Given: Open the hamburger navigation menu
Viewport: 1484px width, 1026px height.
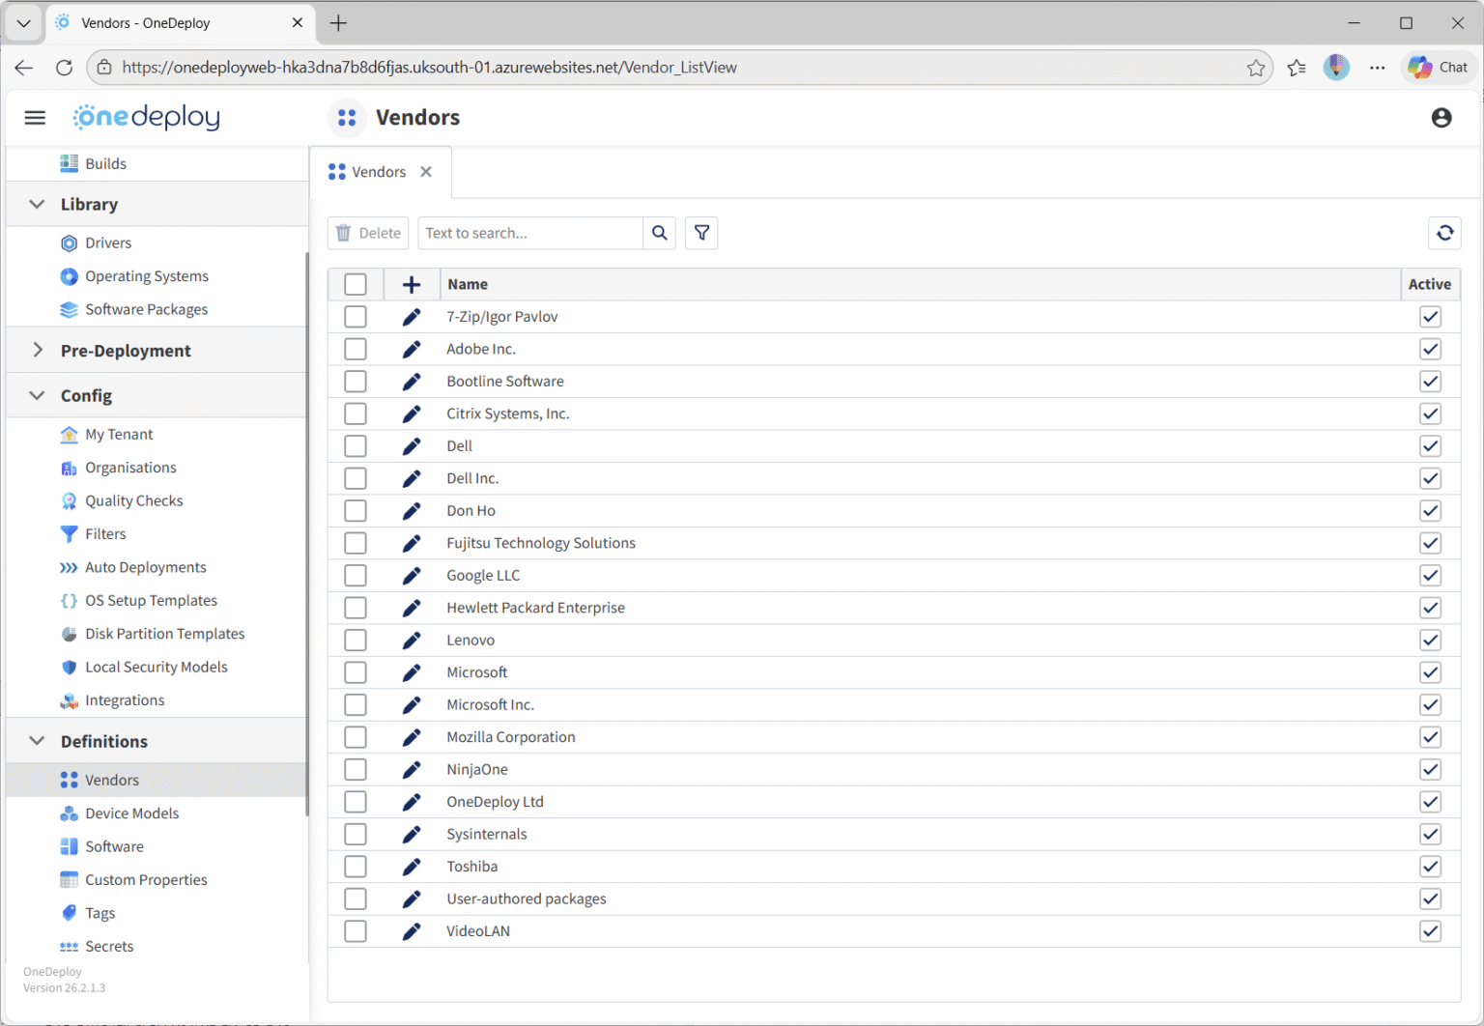Looking at the screenshot, I should 35,118.
